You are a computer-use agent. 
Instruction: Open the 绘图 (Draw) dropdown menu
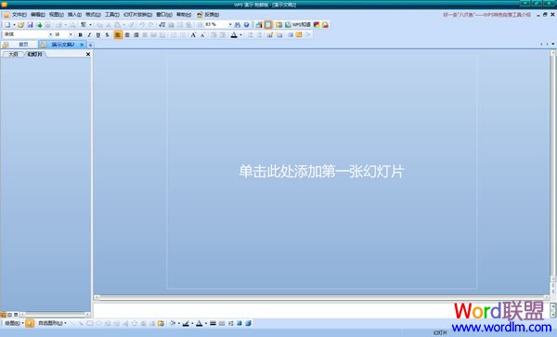[x=14, y=323]
